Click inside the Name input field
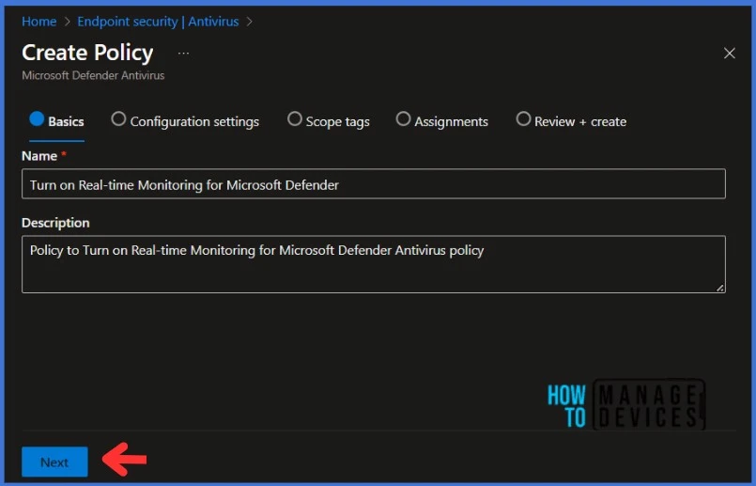This screenshot has height=486, width=756. [374, 184]
